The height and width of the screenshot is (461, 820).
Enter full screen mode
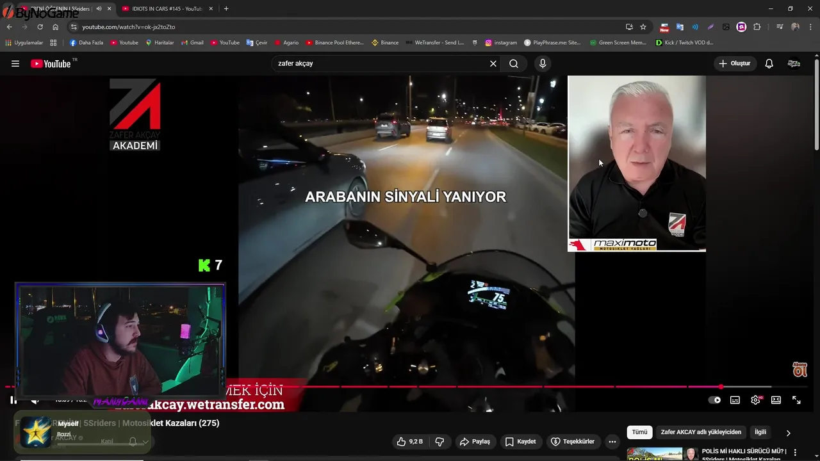point(796,400)
